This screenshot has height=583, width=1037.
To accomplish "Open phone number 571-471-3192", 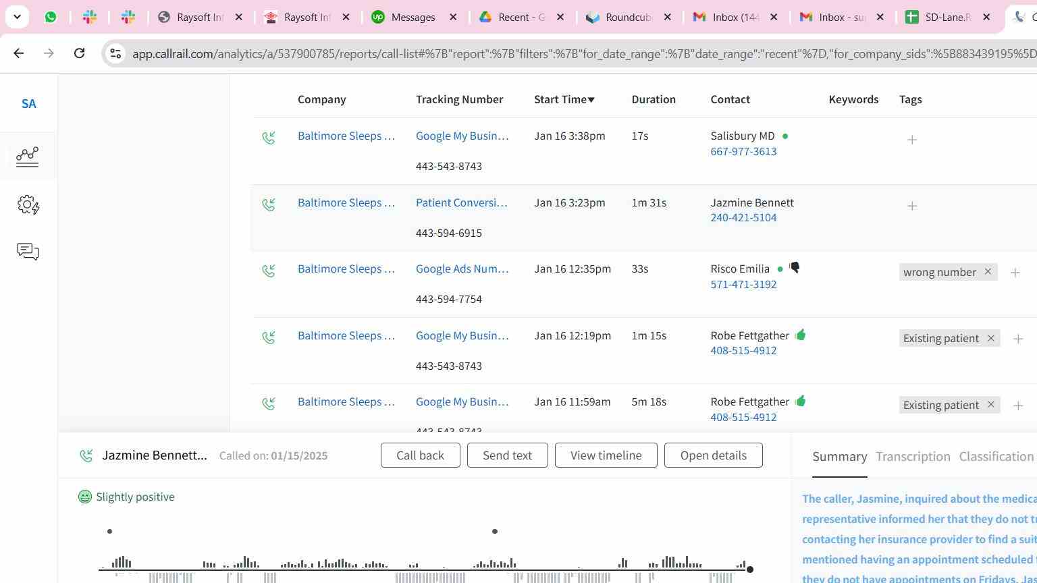I will point(743,284).
